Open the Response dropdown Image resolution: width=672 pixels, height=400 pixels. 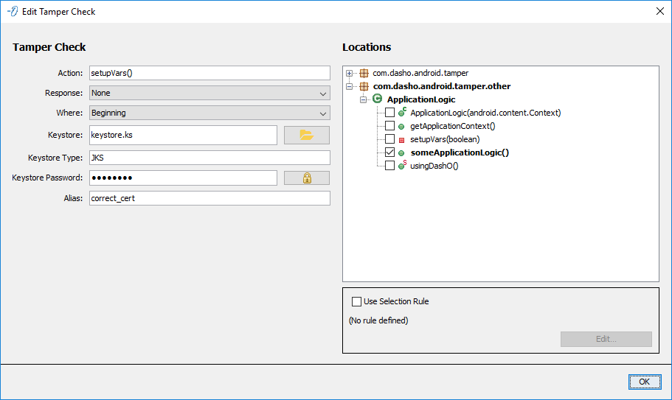209,94
